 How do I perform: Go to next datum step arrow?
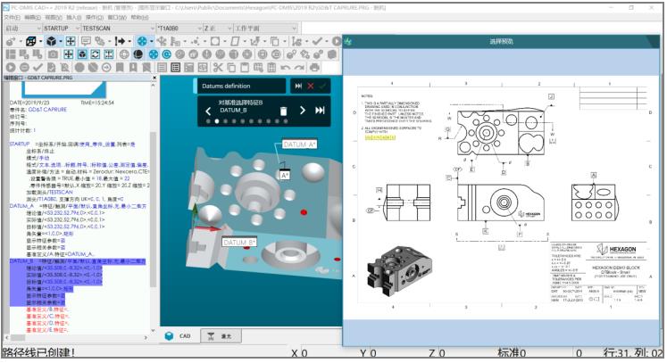303,111
